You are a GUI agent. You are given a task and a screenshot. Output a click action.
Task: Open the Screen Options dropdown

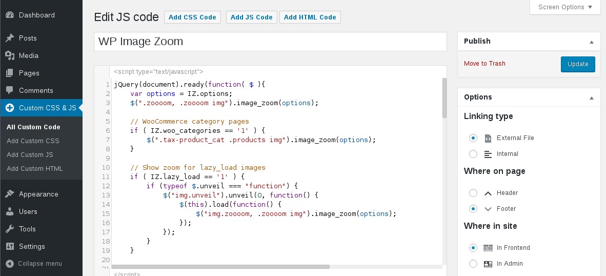(565, 7)
